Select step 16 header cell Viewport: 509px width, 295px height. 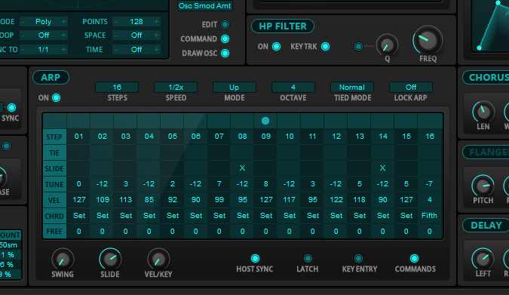[430, 137]
